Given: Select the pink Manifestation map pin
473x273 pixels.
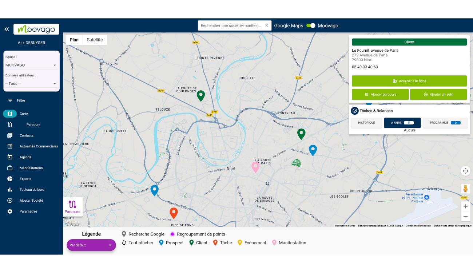Looking at the screenshot, I should 255,167.
